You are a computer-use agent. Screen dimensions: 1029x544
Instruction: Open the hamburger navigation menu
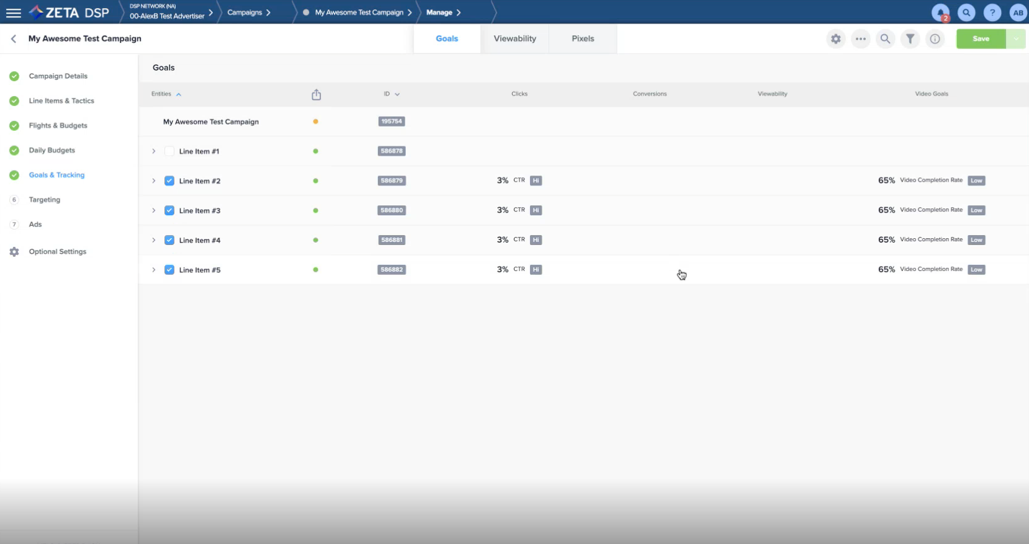coord(13,12)
